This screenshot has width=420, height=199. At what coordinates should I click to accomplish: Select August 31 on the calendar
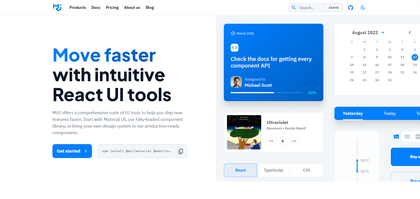[x=390, y=80]
